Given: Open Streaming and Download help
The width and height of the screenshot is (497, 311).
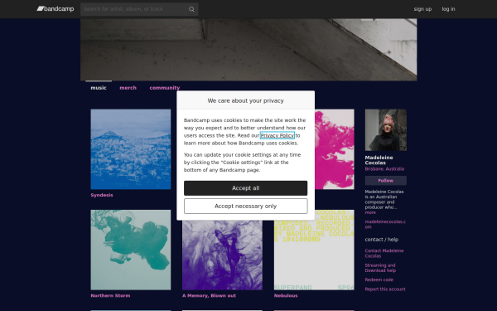Looking at the screenshot, I should (380, 268).
